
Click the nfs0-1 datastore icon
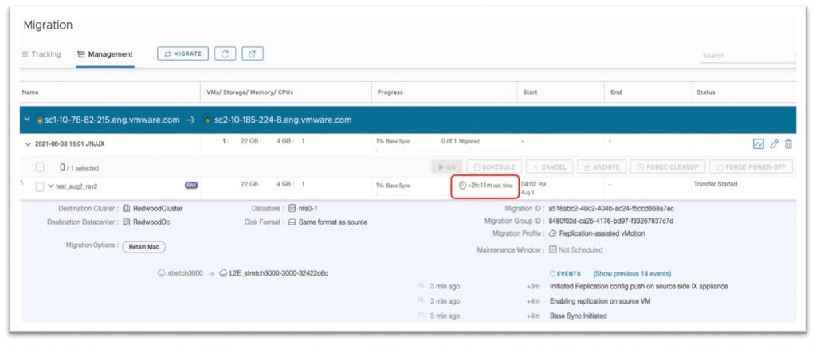(x=292, y=209)
